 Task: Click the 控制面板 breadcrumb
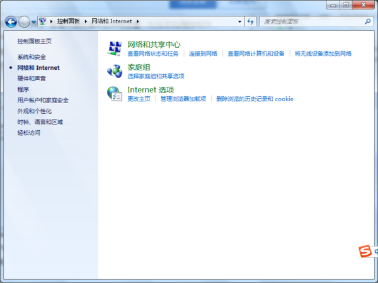tap(69, 21)
